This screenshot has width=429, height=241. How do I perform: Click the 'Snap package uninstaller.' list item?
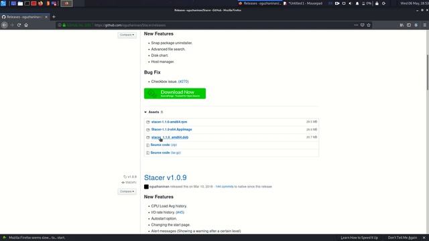(x=172, y=43)
